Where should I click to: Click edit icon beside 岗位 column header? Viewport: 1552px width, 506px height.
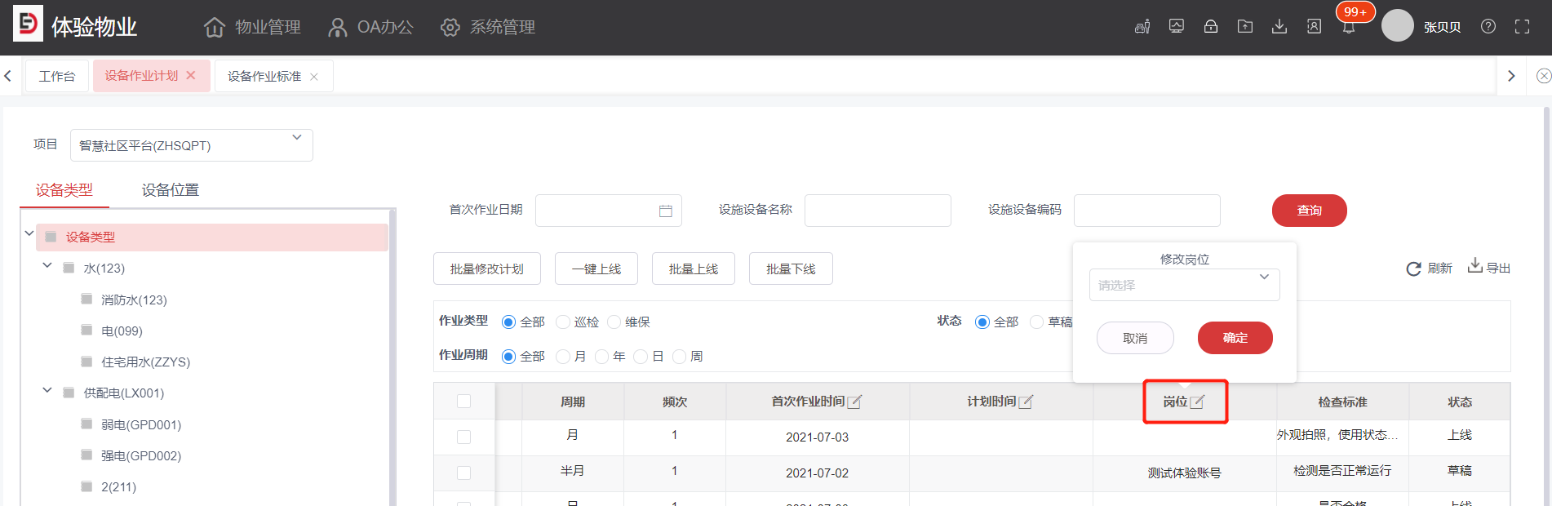(x=1197, y=402)
